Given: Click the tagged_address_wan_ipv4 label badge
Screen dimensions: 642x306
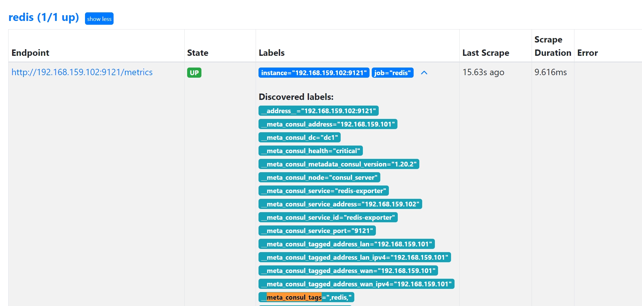Looking at the screenshot, I should [357, 284].
